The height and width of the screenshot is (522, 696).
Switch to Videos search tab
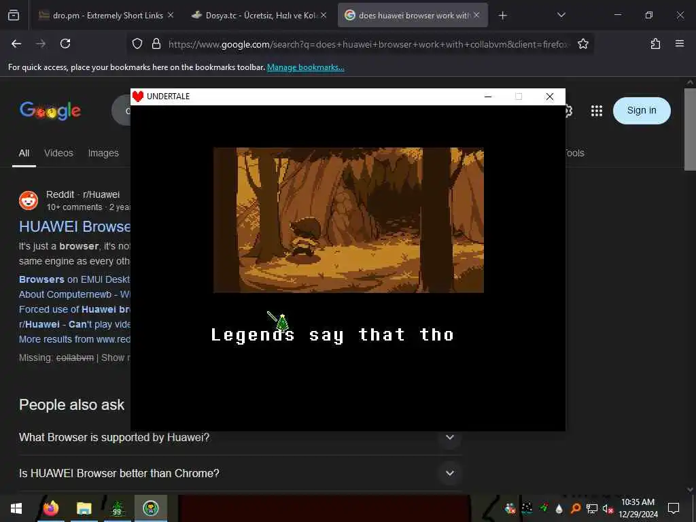pyautogui.click(x=58, y=153)
